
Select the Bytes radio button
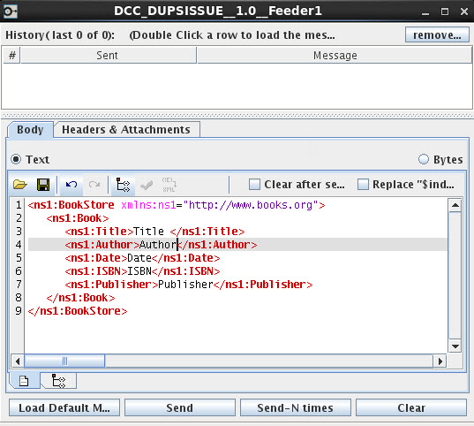coord(424,159)
